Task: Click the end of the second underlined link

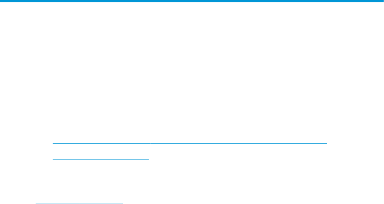Action: pyautogui.click(x=148, y=159)
